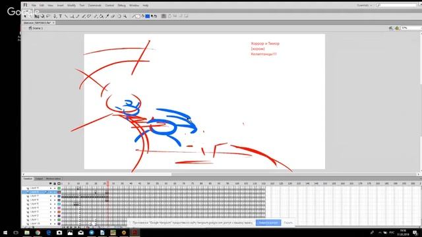Open the View menu
Viewport: 422px width, 237px height.
[50, 5]
